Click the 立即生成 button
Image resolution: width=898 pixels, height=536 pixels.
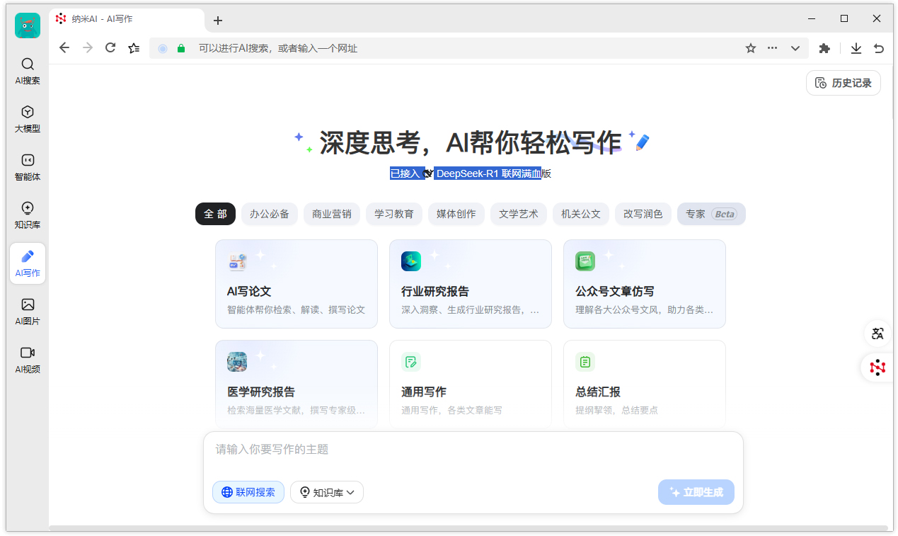pos(696,492)
